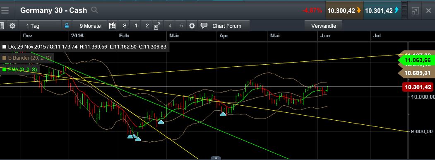Open the Verwandte tab
435x160 pixels.
[324, 26]
